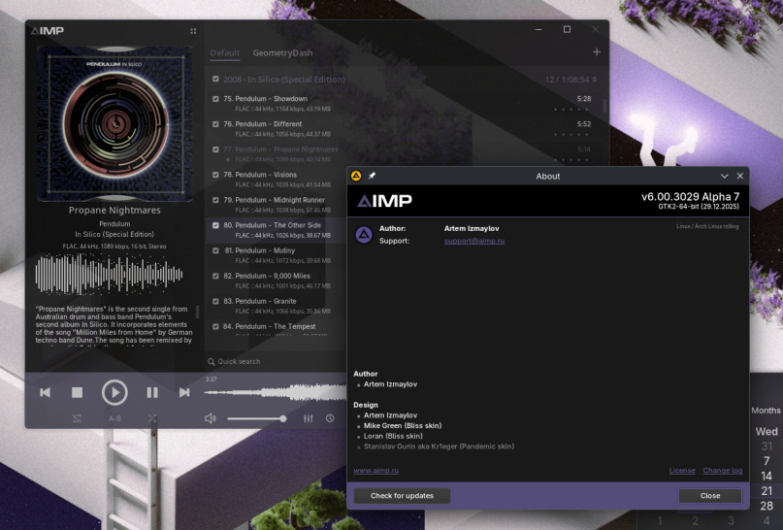Stop playback with the square icon
783x530 pixels.
77,392
